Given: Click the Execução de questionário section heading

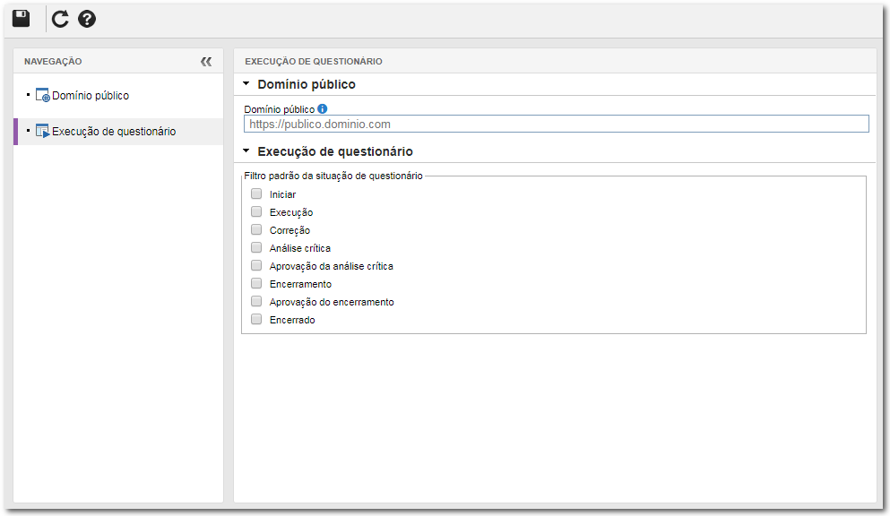Looking at the screenshot, I should click(x=335, y=151).
